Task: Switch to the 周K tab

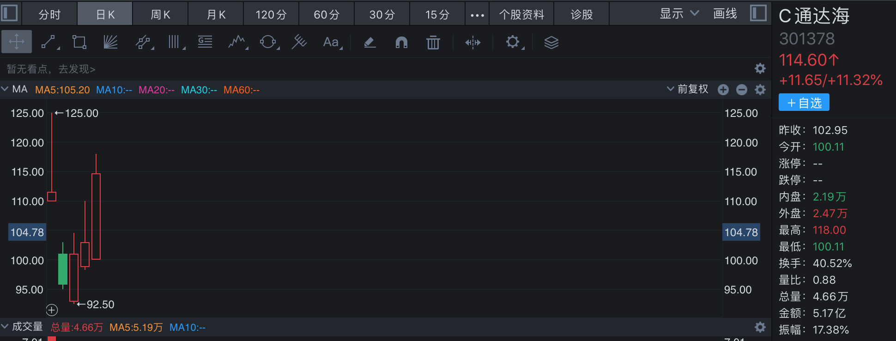Action: tap(160, 15)
